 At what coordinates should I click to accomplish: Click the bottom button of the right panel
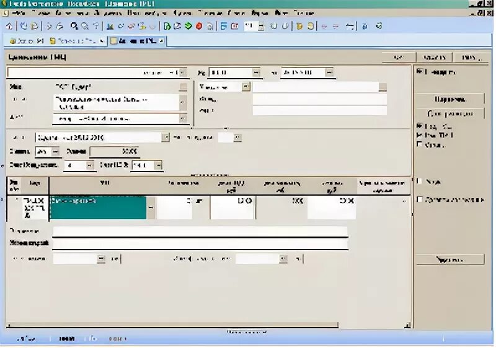pos(449,259)
